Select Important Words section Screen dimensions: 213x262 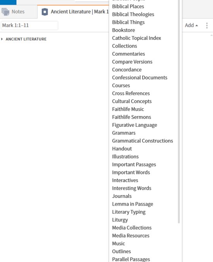tap(131, 172)
